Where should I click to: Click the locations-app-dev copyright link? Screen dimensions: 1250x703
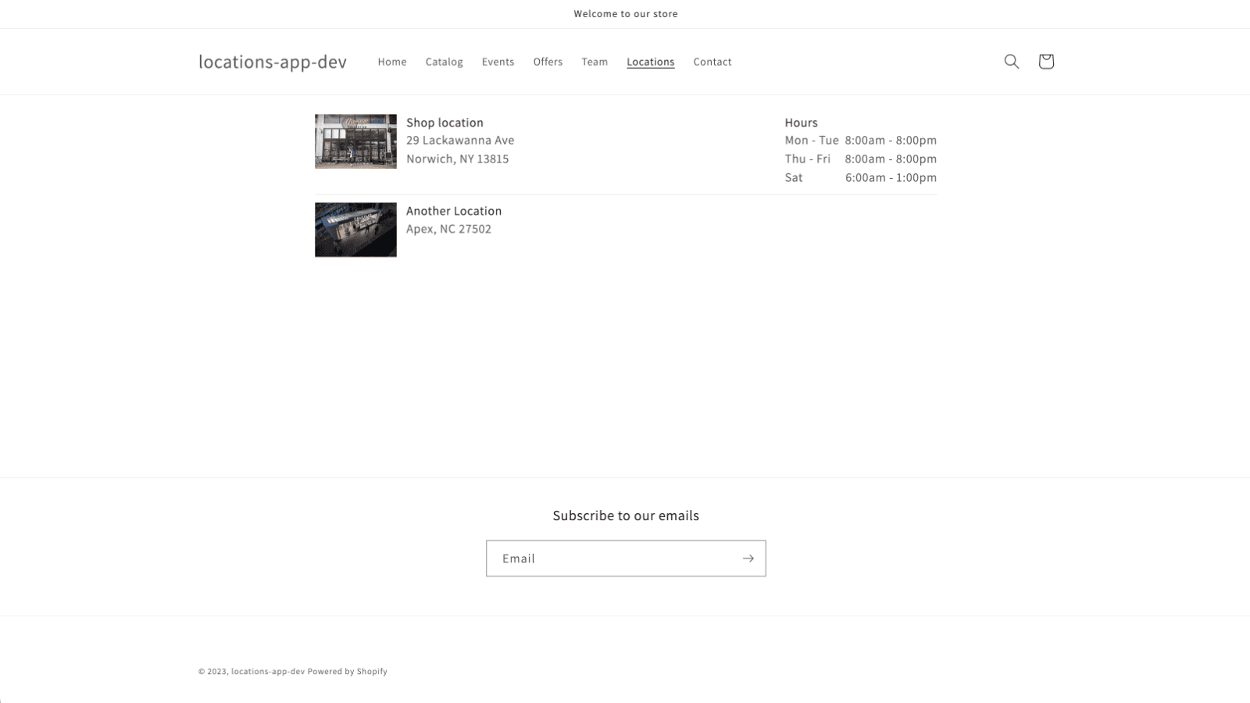tap(269, 670)
